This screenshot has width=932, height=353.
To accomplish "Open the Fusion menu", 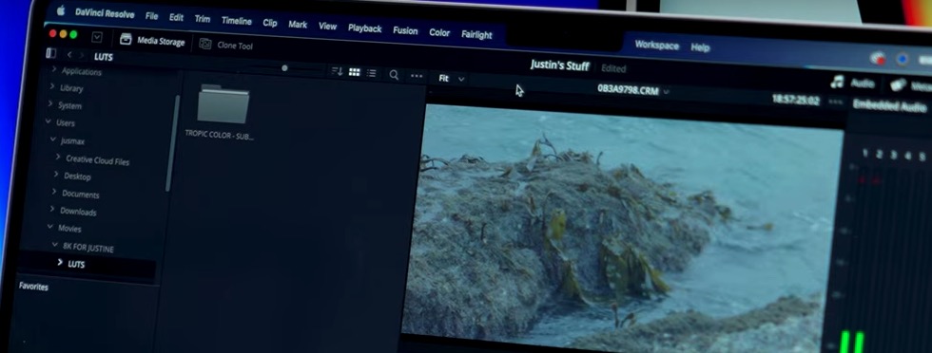I will click(x=405, y=31).
